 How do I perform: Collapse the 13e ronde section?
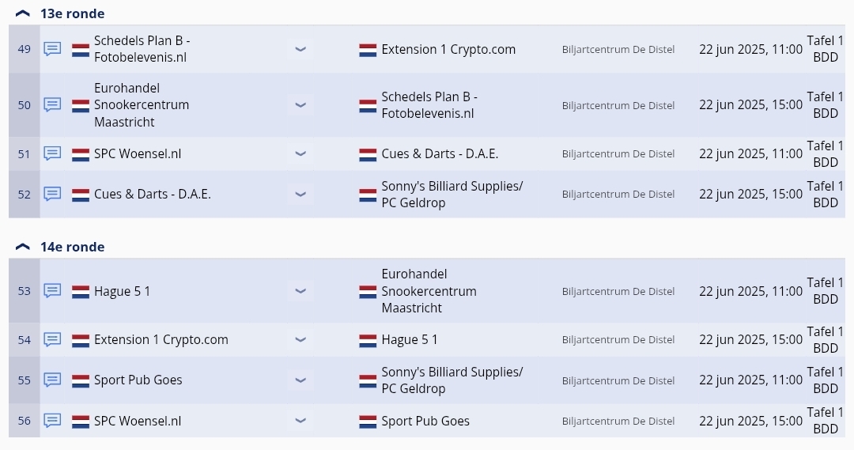(22, 13)
